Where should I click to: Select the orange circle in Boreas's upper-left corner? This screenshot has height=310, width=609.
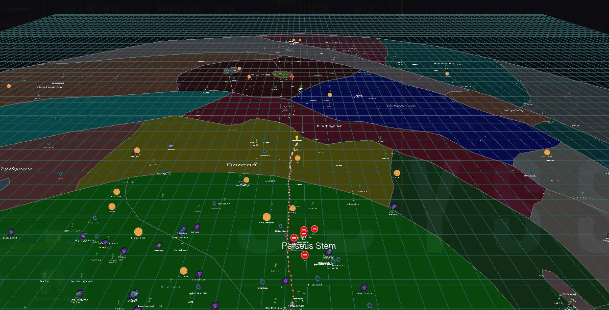[137, 150]
